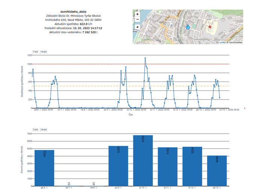Switch daily chart to 14 dní
This screenshot has height=196, width=263.
[43, 129]
